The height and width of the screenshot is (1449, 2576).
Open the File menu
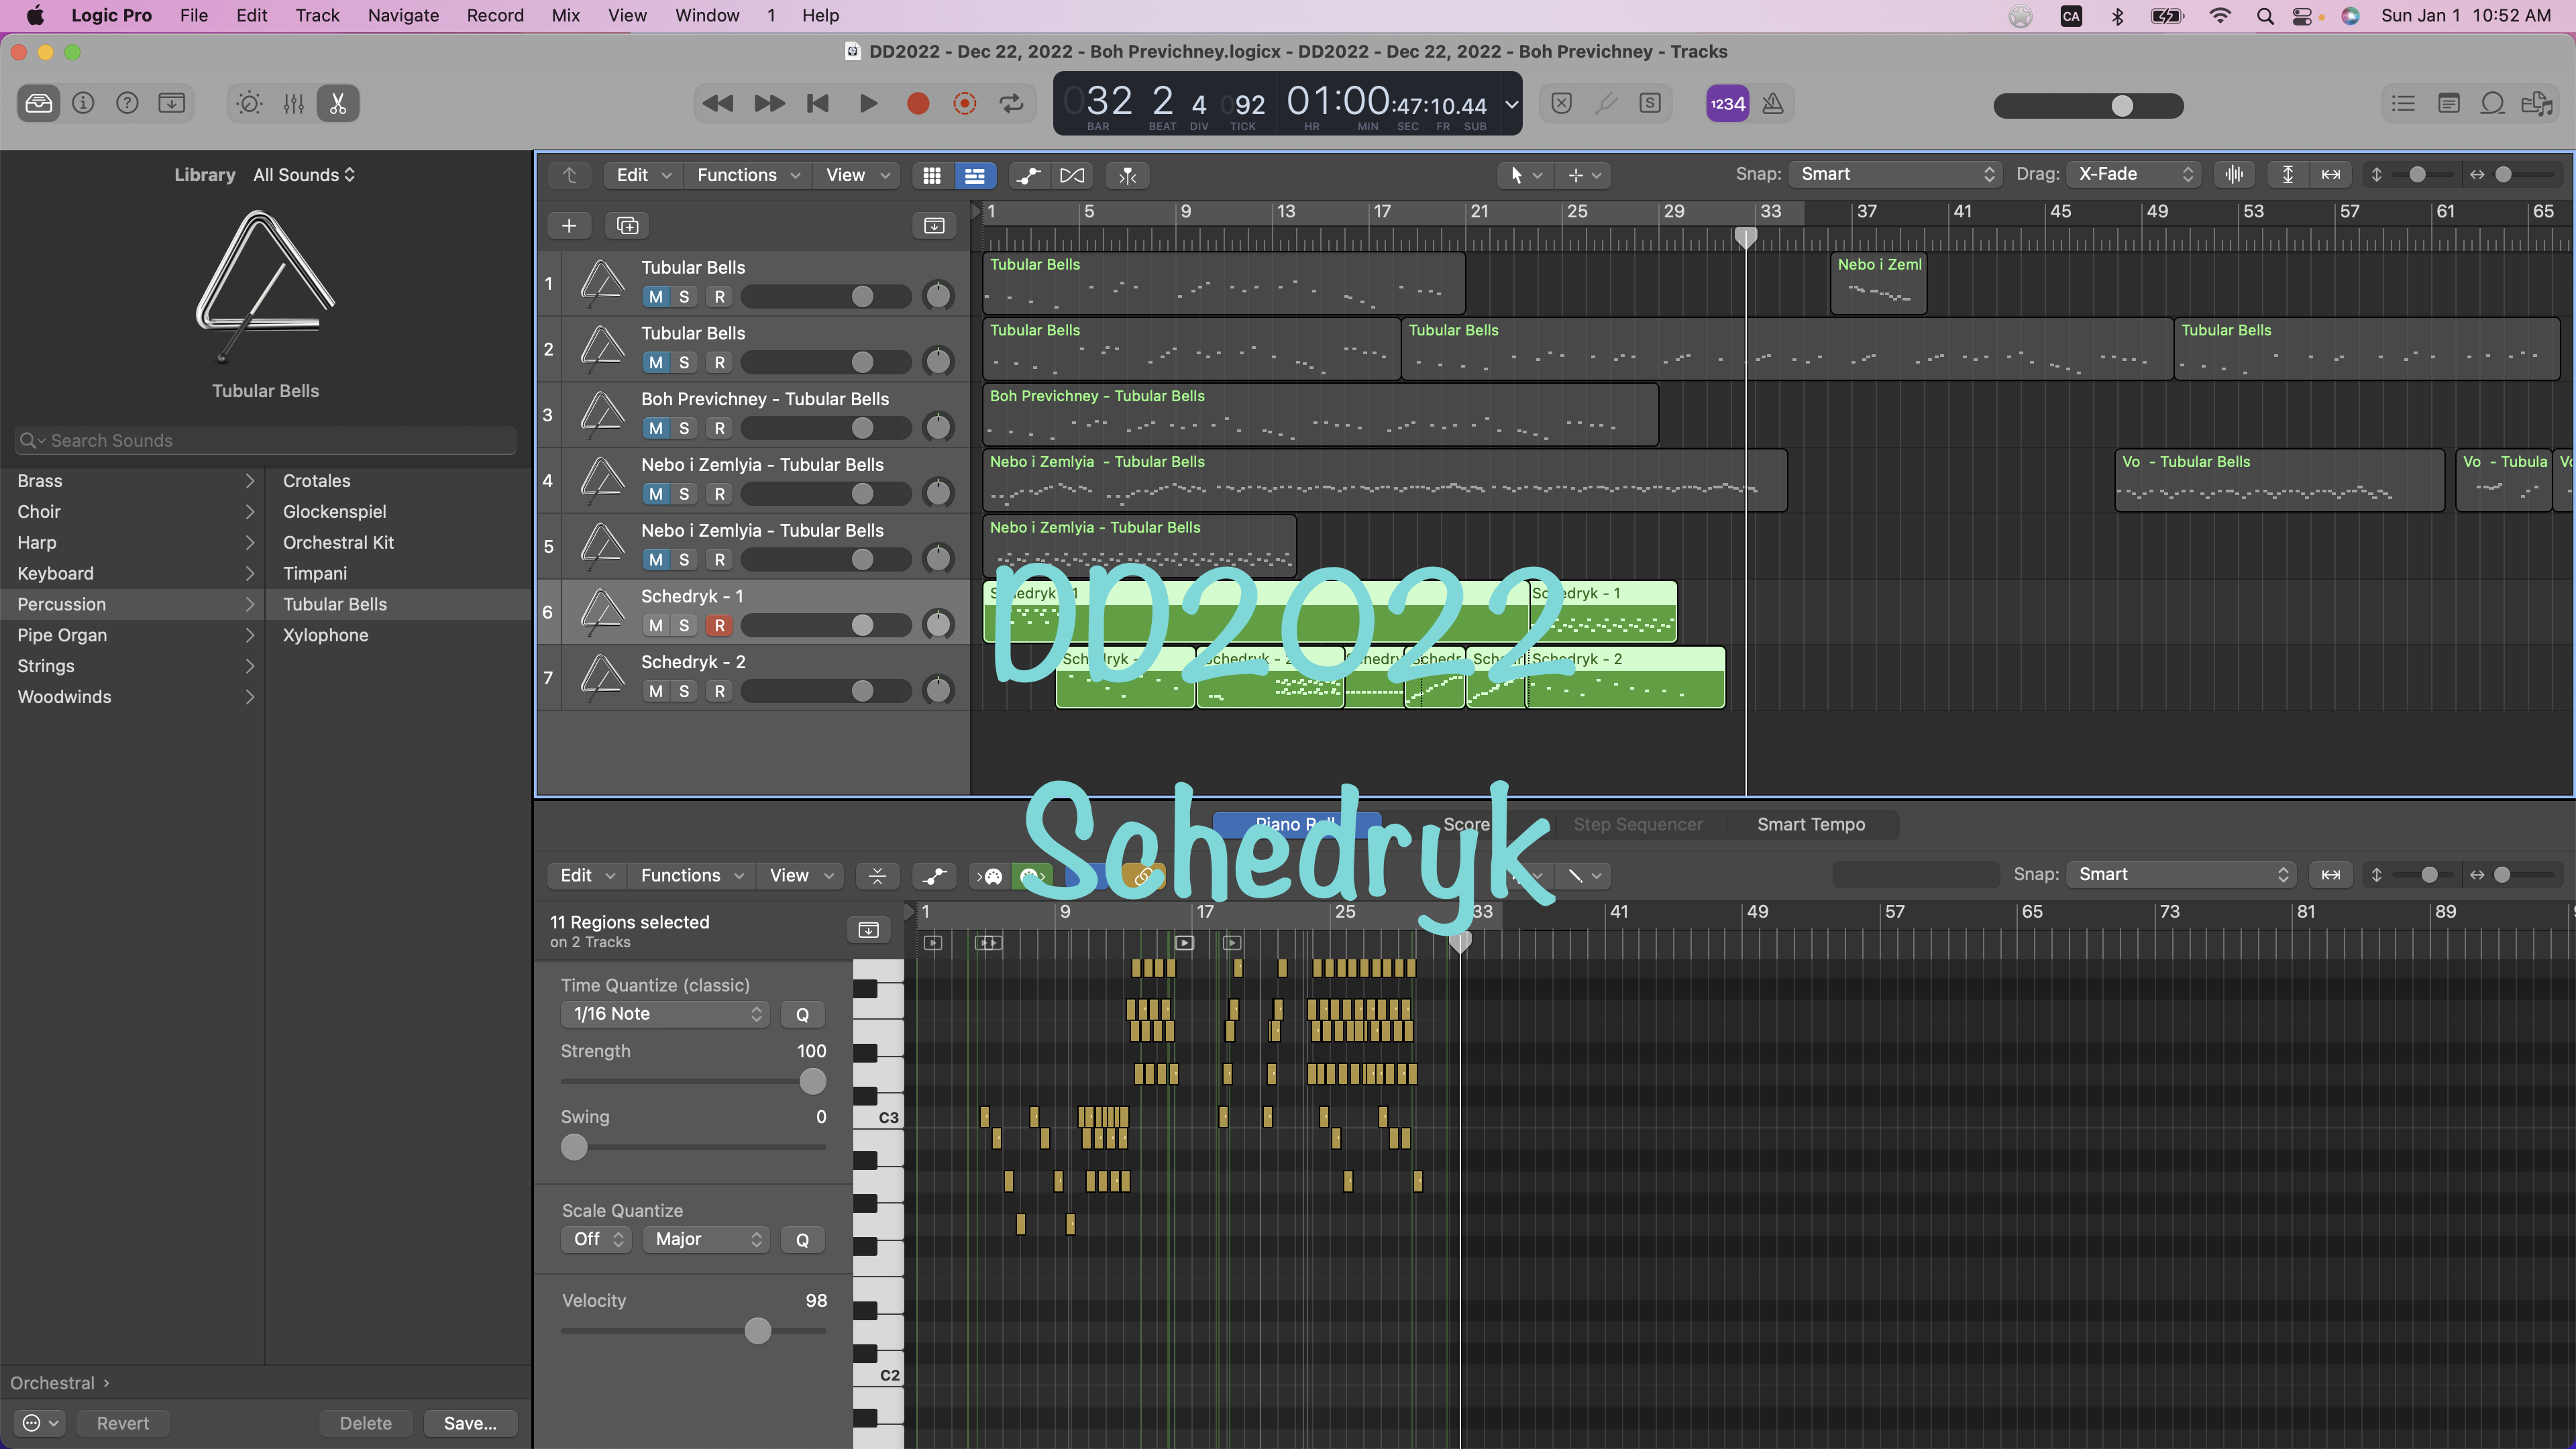pos(194,15)
